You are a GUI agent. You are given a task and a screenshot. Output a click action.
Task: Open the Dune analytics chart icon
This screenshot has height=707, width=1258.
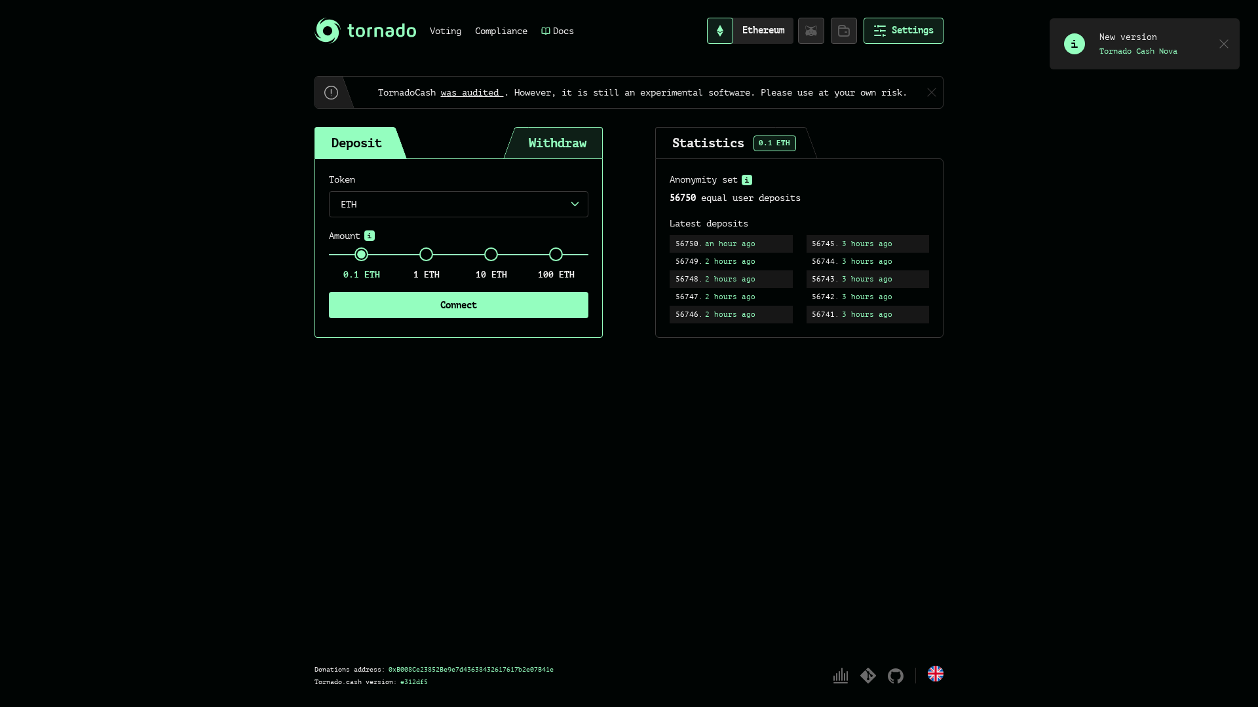[841, 676]
